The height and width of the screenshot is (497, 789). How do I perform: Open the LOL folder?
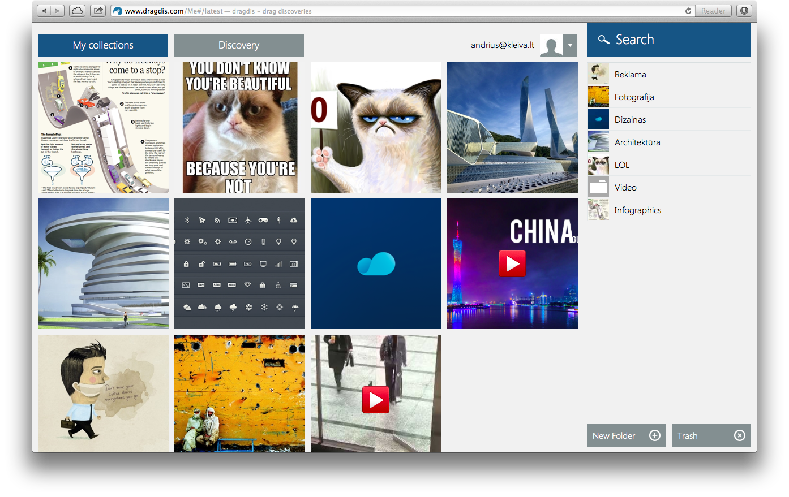[x=669, y=165]
